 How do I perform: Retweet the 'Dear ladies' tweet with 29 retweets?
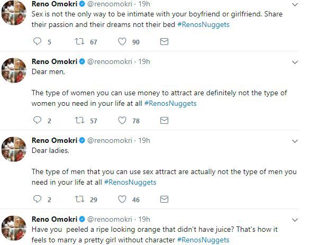79,199
